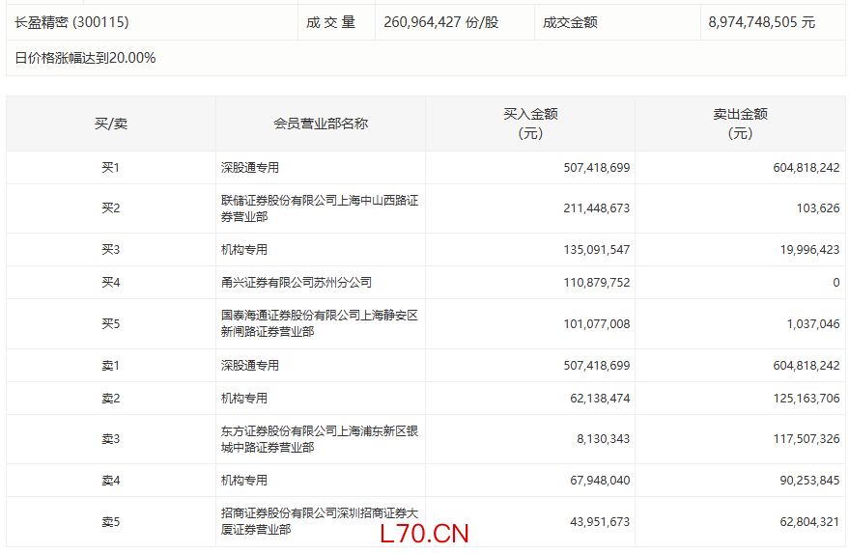Screen dimensions: 849x553
Task: Click the 买/卖 column header
Action: [x=110, y=124]
